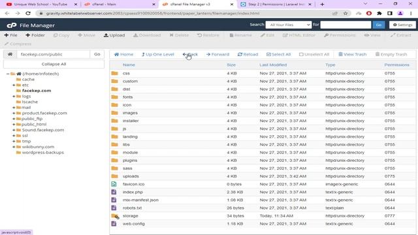Switch to the cPanel - Main tab
Viewport: 418px width, 235px height.
[x=119, y=5]
